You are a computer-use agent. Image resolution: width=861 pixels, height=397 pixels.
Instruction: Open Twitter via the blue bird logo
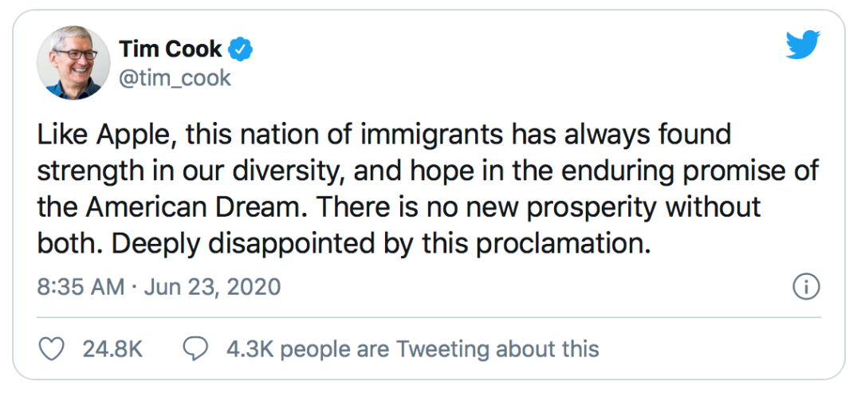click(802, 45)
